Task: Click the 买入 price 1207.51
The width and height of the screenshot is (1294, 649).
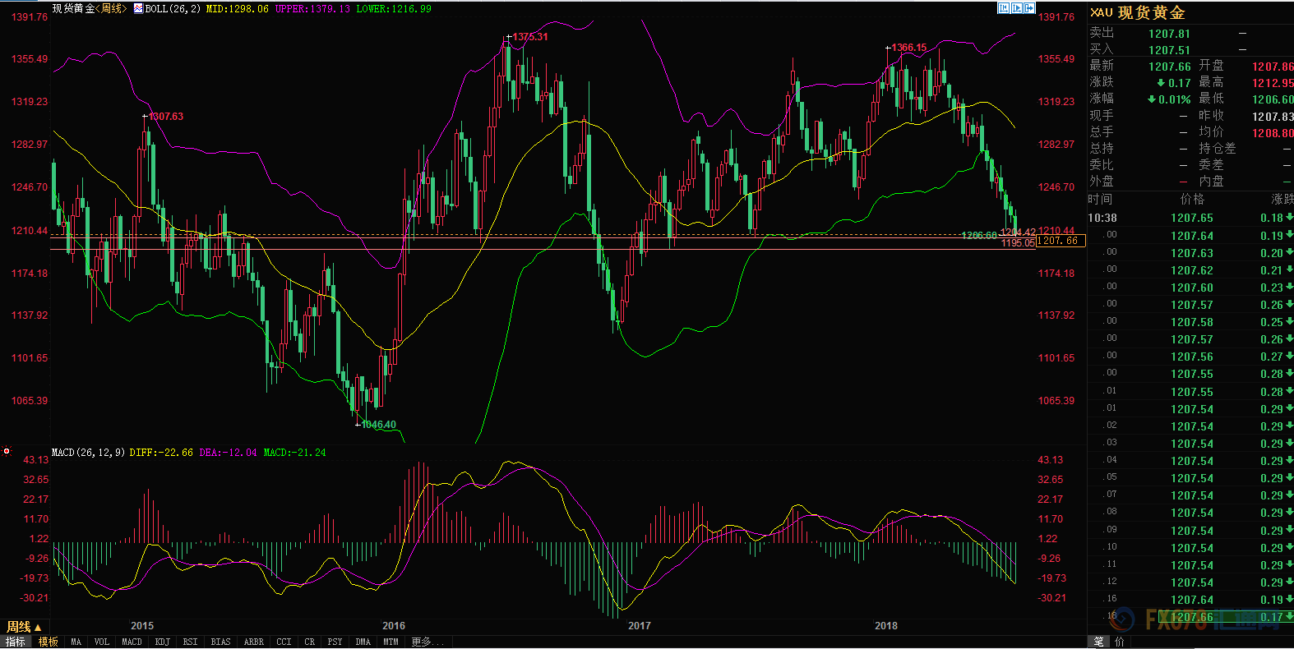Action: click(1169, 50)
